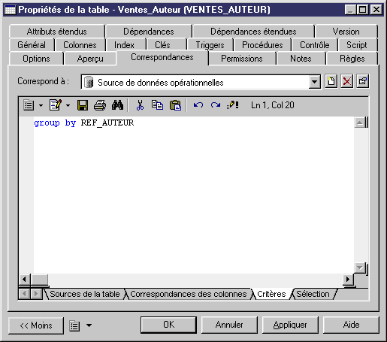Redo edit with the redo arrow

pyautogui.click(x=216, y=105)
